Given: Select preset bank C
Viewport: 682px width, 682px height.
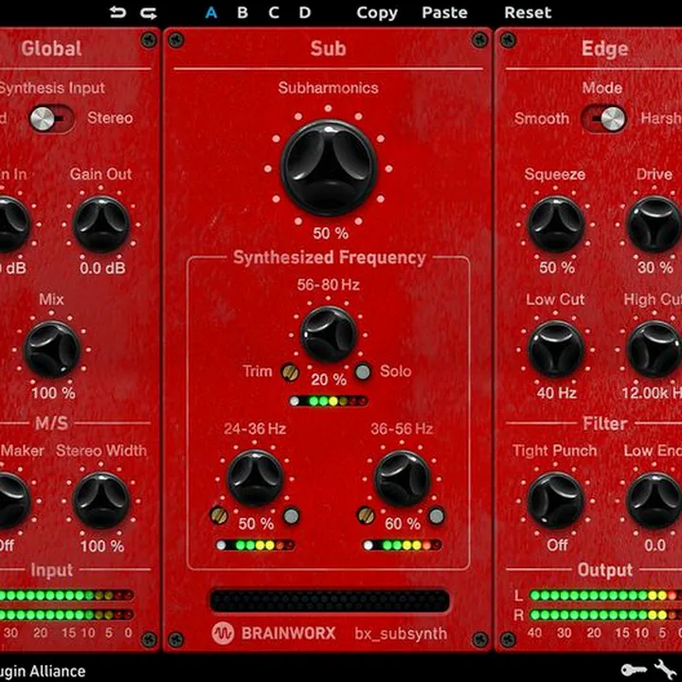Looking at the screenshot, I should [274, 12].
